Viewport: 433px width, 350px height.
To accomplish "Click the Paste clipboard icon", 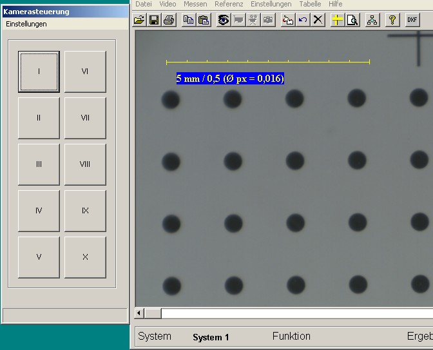I will click(204, 20).
